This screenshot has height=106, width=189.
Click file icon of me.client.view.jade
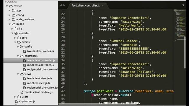[x=25, y=83]
